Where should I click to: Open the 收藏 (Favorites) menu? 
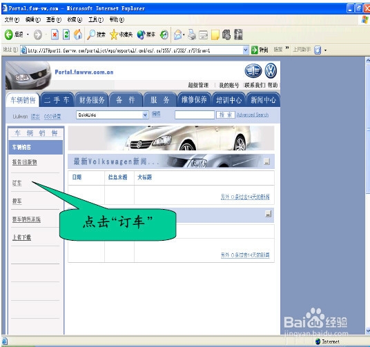[75, 20]
